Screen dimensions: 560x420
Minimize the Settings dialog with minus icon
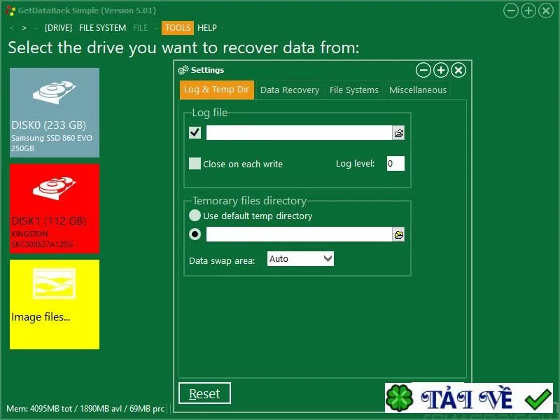pyautogui.click(x=423, y=71)
